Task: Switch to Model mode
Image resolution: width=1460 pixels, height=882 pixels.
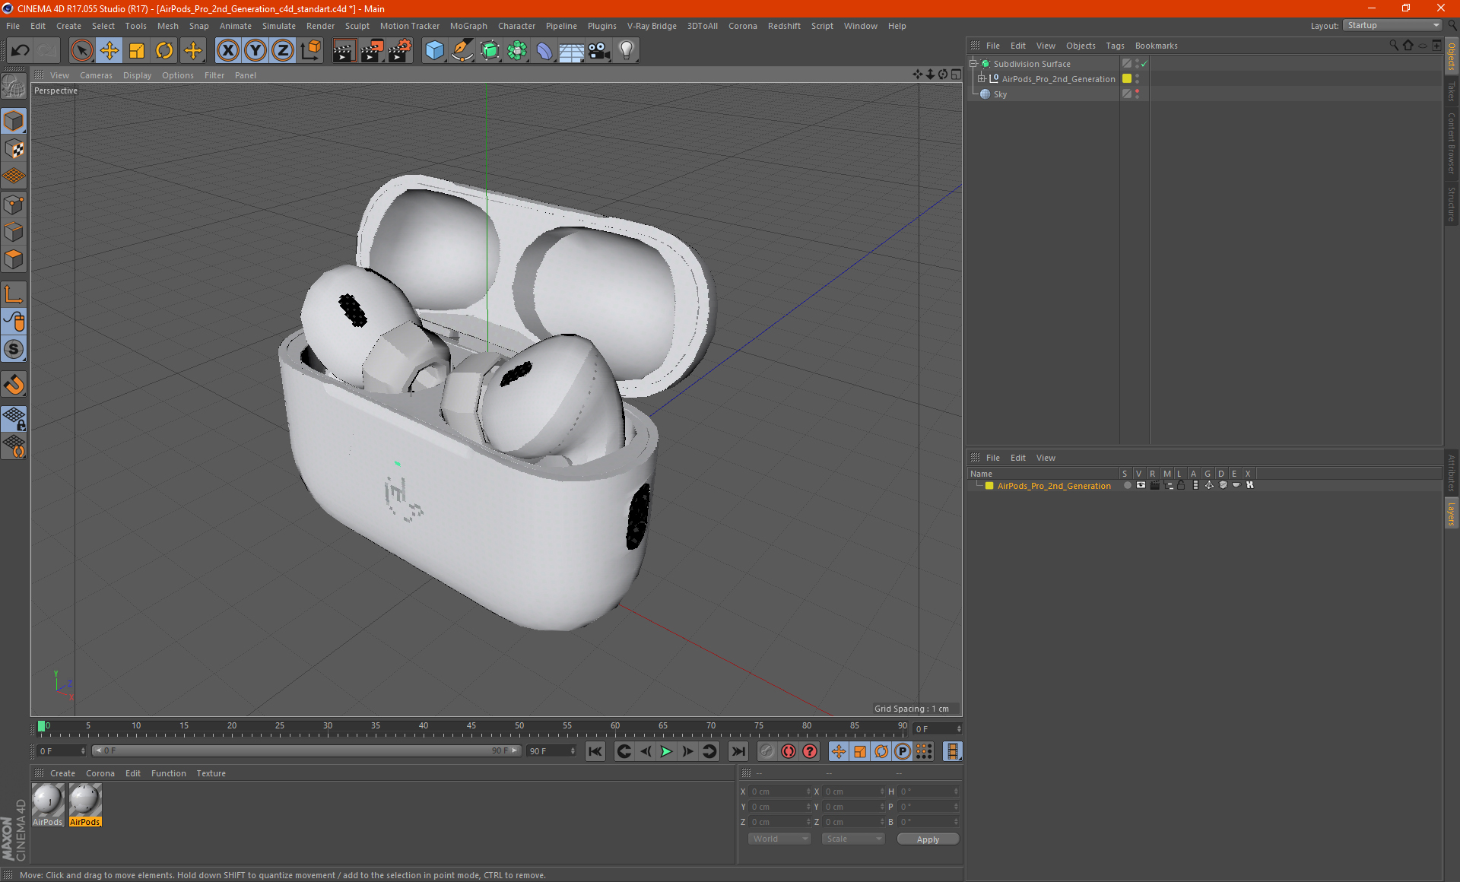Action: [14, 121]
